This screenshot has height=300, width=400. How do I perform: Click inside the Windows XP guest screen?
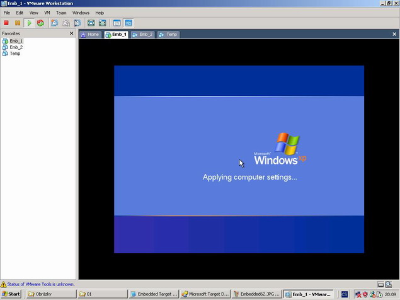click(x=239, y=159)
